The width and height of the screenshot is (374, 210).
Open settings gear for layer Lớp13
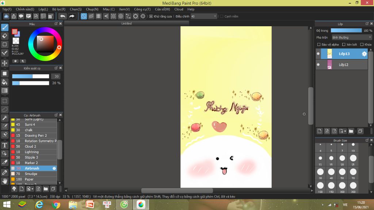pos(364,54)
